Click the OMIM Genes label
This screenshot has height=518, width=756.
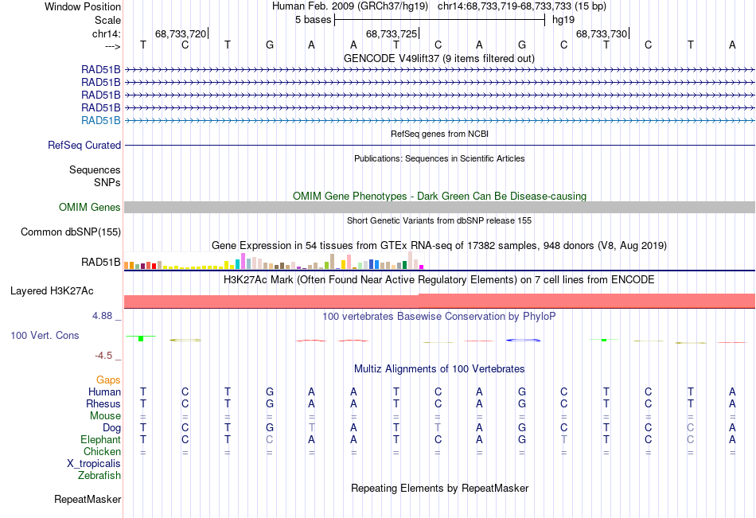(90, 208)
